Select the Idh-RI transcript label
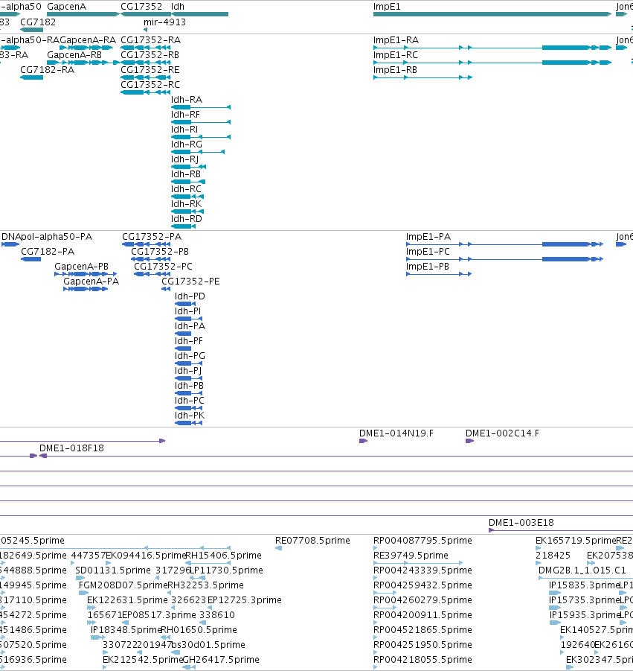The width and height of the screenshot is (633, 671). (184, 130)
